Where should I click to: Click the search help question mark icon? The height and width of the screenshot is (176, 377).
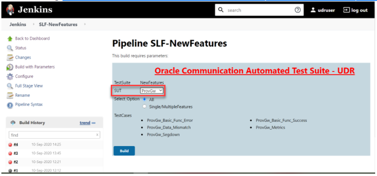pos(297,10)
